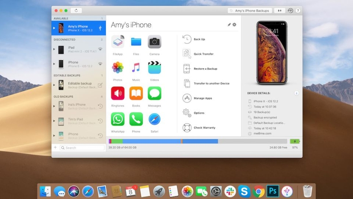Open the Files app icon
The width and height of the screenshot is (353, 199).
point(136,42)
